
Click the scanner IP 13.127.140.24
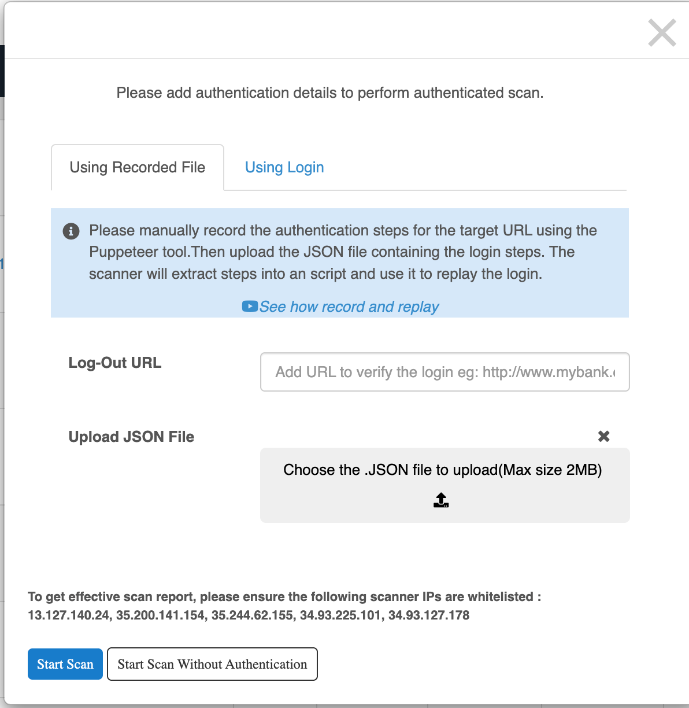[x=68, y=615]
